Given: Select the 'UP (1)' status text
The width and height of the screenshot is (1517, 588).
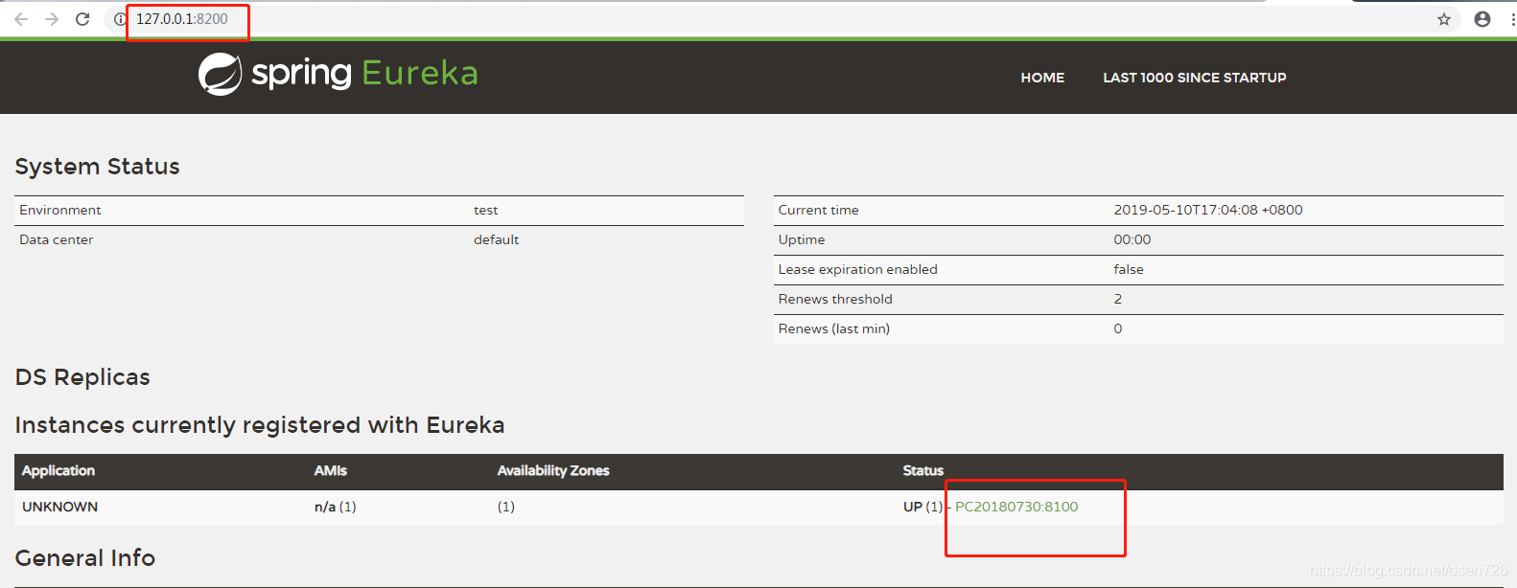Looking at the screenshot, I should point(923,507).
